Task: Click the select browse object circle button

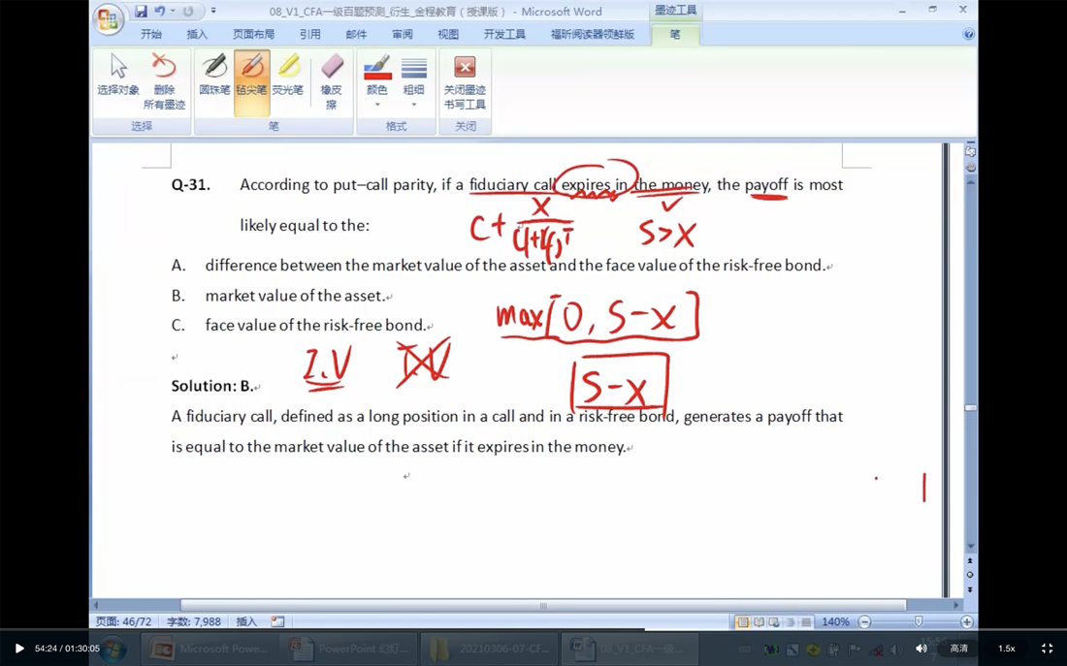Action: point(970,575)
